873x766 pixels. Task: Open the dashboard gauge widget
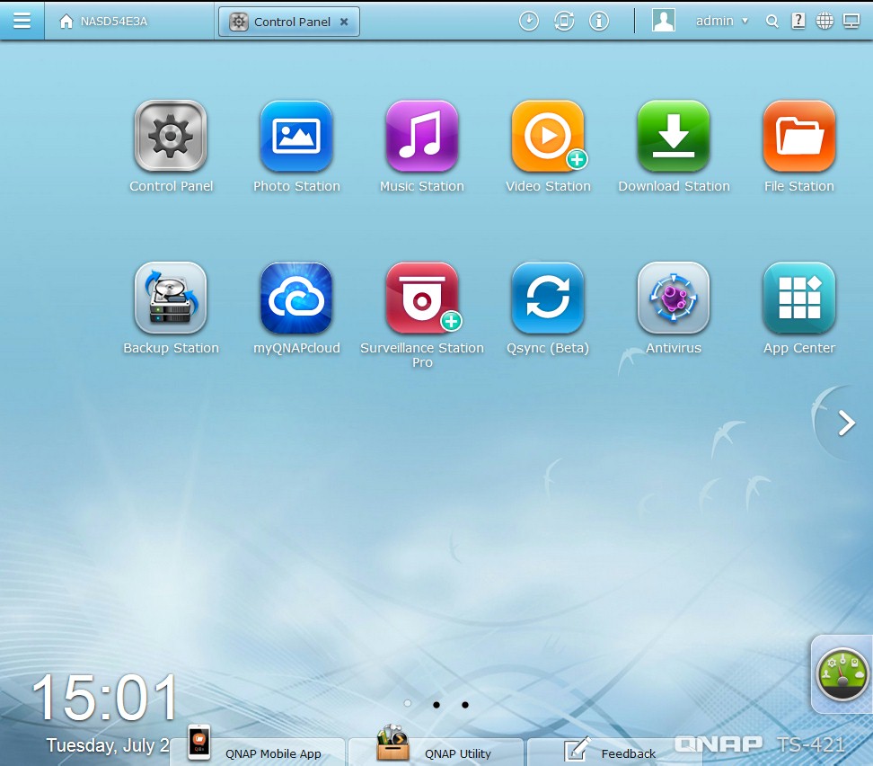[x=842, y=674]
